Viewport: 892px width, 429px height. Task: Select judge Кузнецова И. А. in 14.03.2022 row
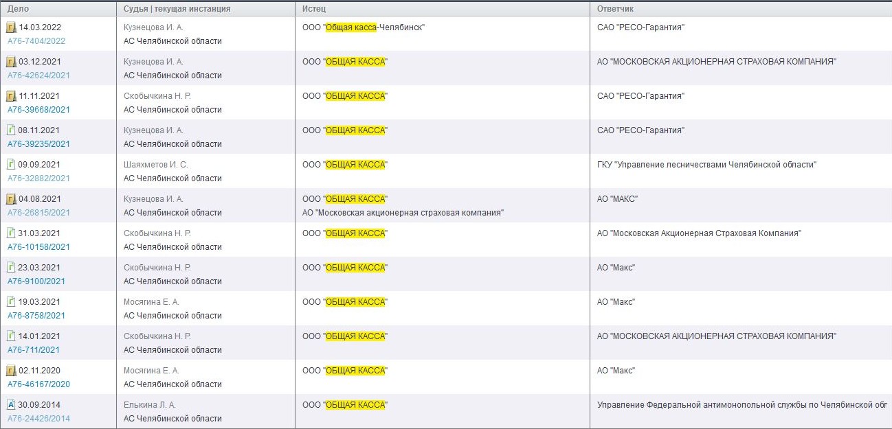[153, 27]
